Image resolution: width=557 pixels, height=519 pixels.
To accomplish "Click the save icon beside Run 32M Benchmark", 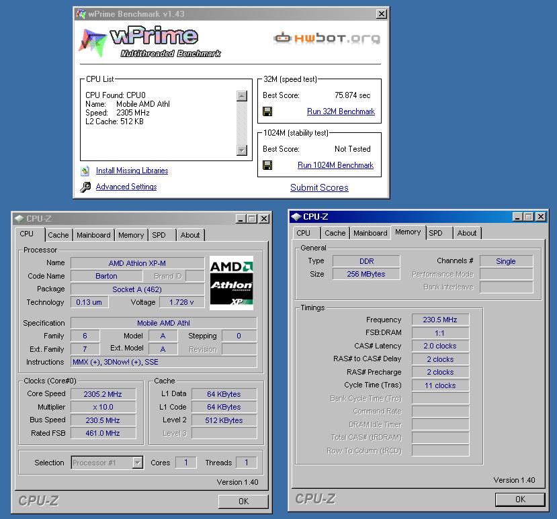I will click(x=267, y=111).
